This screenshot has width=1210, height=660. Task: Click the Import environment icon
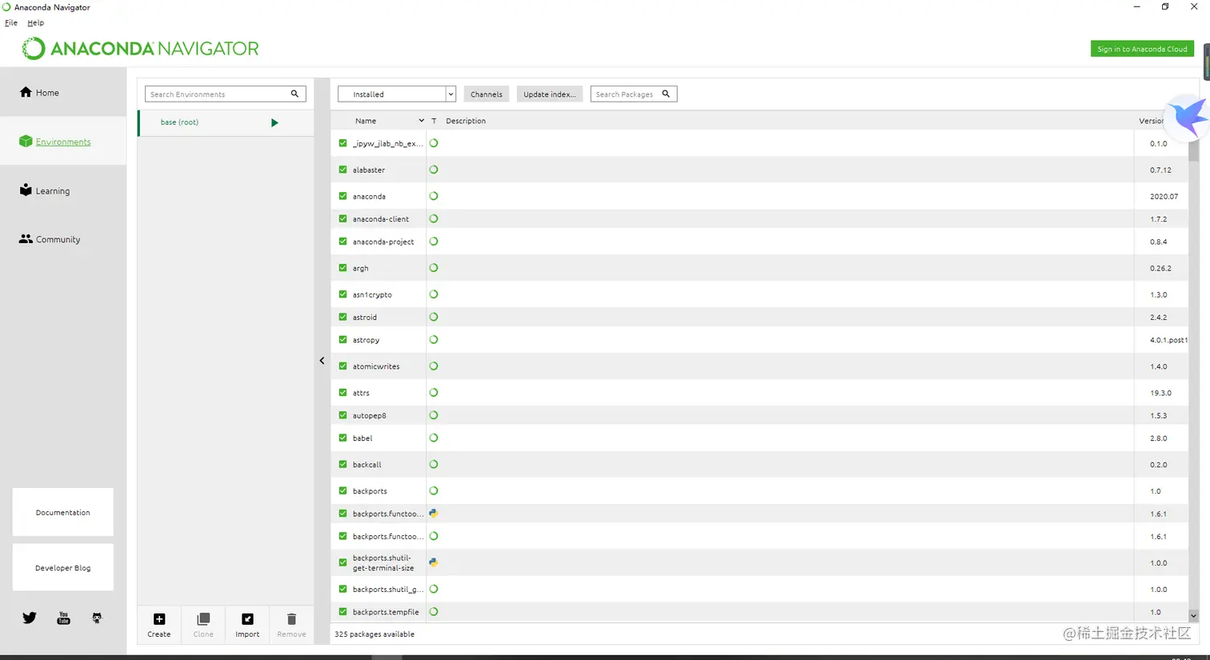coord(247,619)
